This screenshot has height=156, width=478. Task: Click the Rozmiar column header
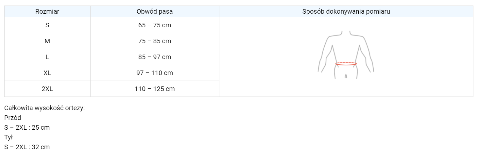[47, 12]
